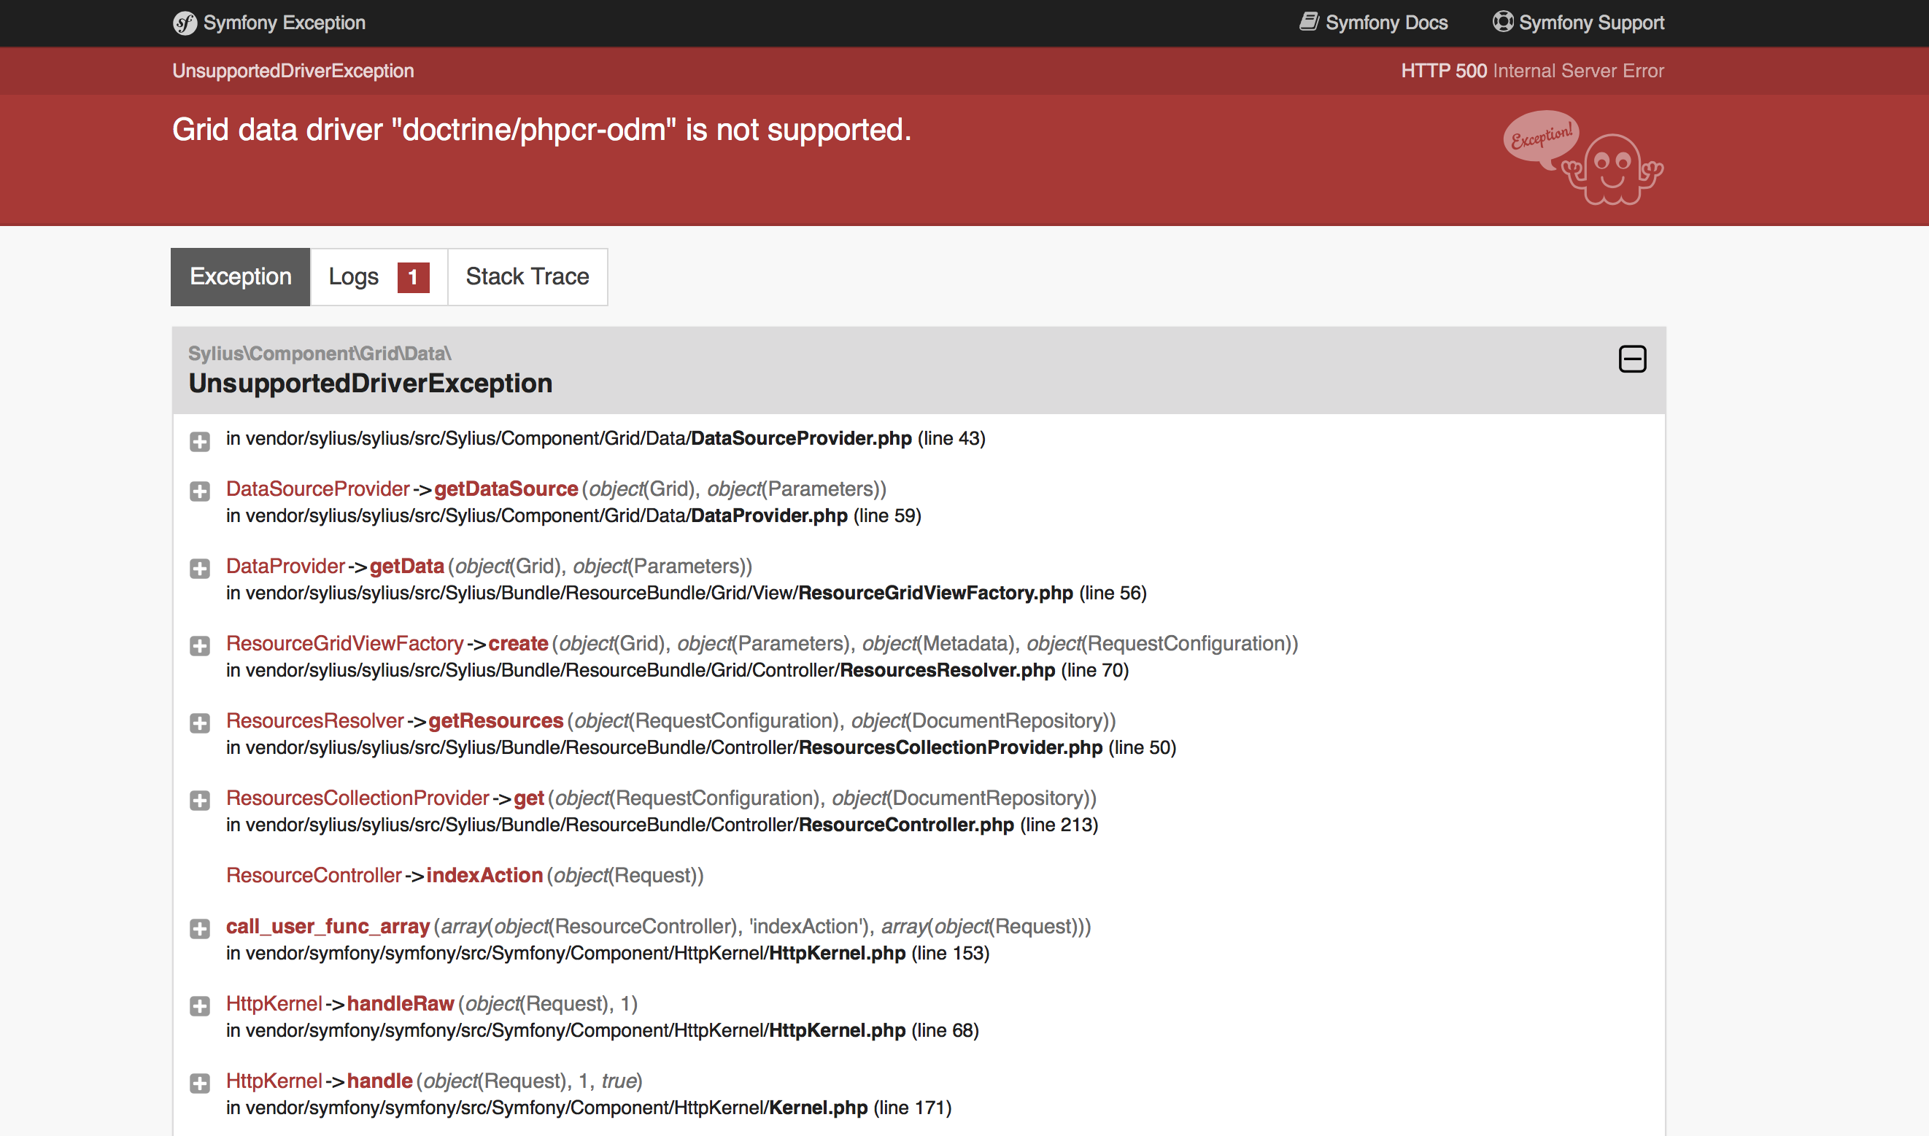This screenshot has height=1136, width=1929.
Task: Click the exception message heading text
Action: point(541,130)
